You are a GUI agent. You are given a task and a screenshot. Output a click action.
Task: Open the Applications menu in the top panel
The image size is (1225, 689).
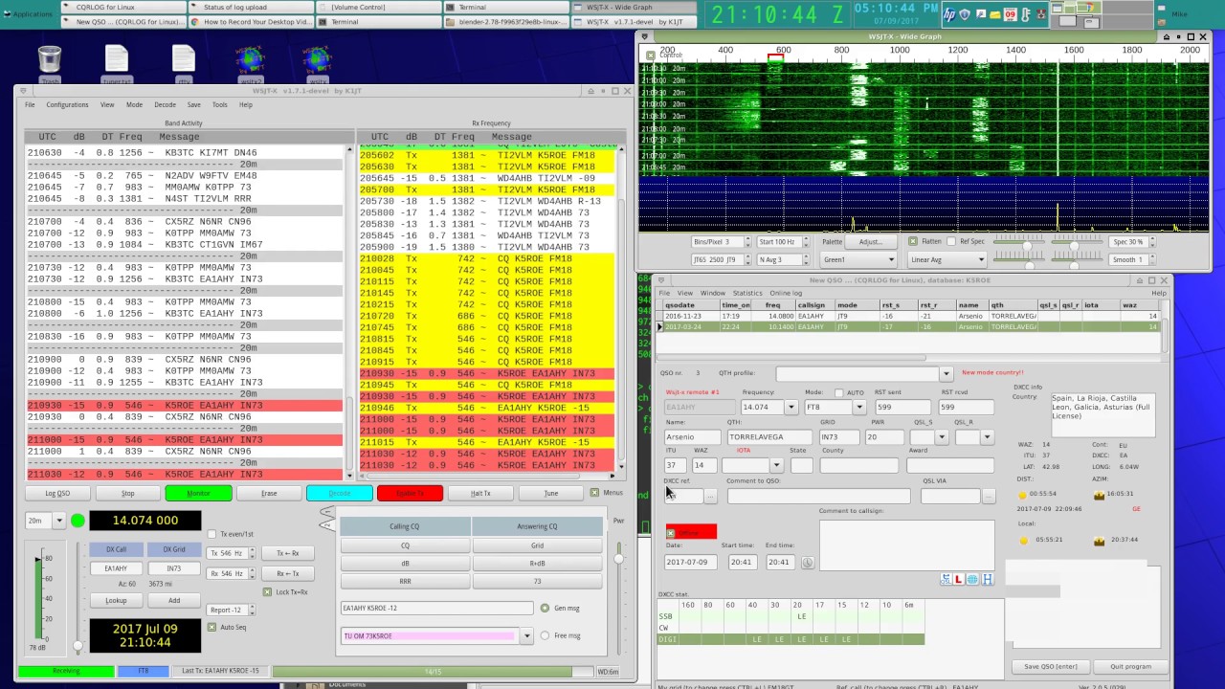pos(28,14)
